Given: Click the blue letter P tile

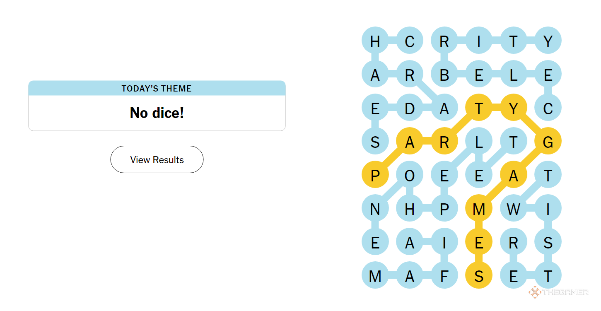Looking at the screenshot, I should 444,209.
